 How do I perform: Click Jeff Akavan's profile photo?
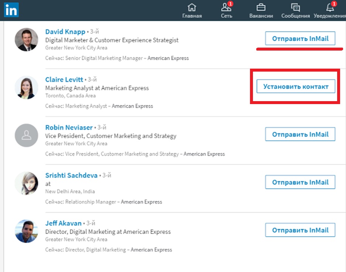(27, 231)
